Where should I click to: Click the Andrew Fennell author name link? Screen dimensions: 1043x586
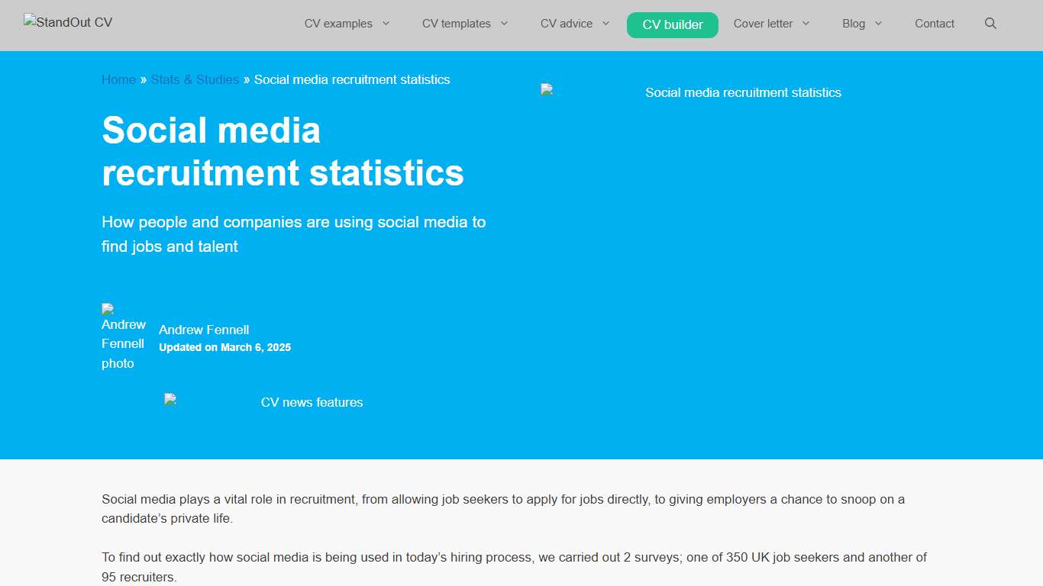[203, 330]
